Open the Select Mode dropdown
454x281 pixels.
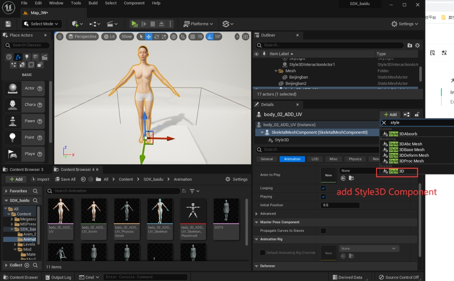[x=41, y=24]
